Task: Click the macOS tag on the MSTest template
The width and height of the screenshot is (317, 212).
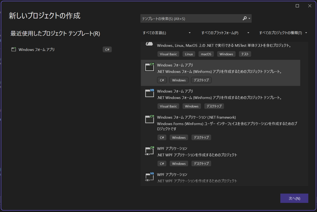Action: 206,54
